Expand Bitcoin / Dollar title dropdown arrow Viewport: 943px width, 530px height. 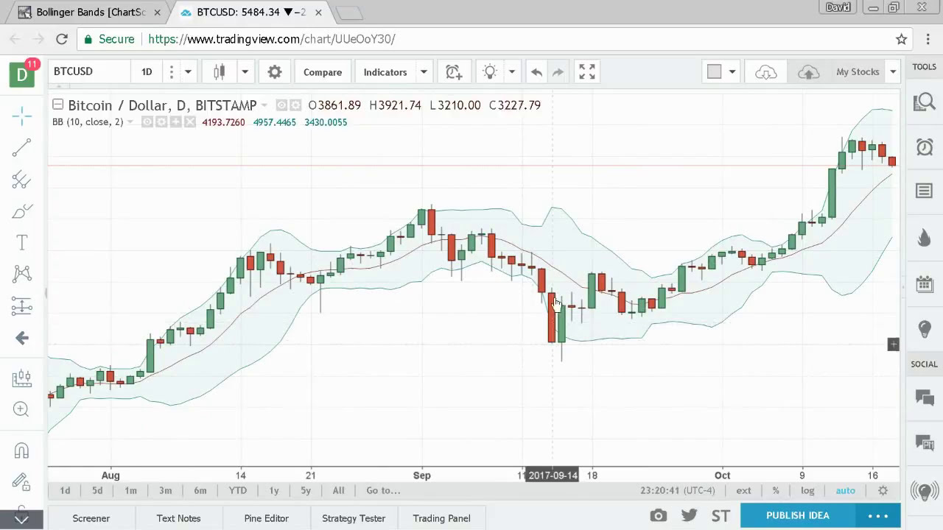pyautogui.click(x=264, y=105)
